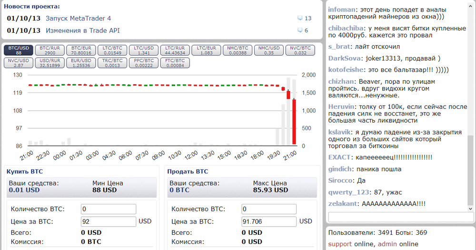
Task: Click the support online link
Action: (x=340, y=244)
